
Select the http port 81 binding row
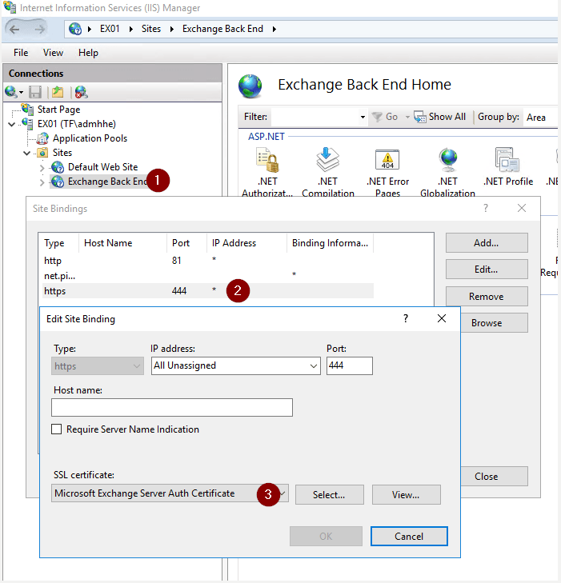tap(208, 261)
